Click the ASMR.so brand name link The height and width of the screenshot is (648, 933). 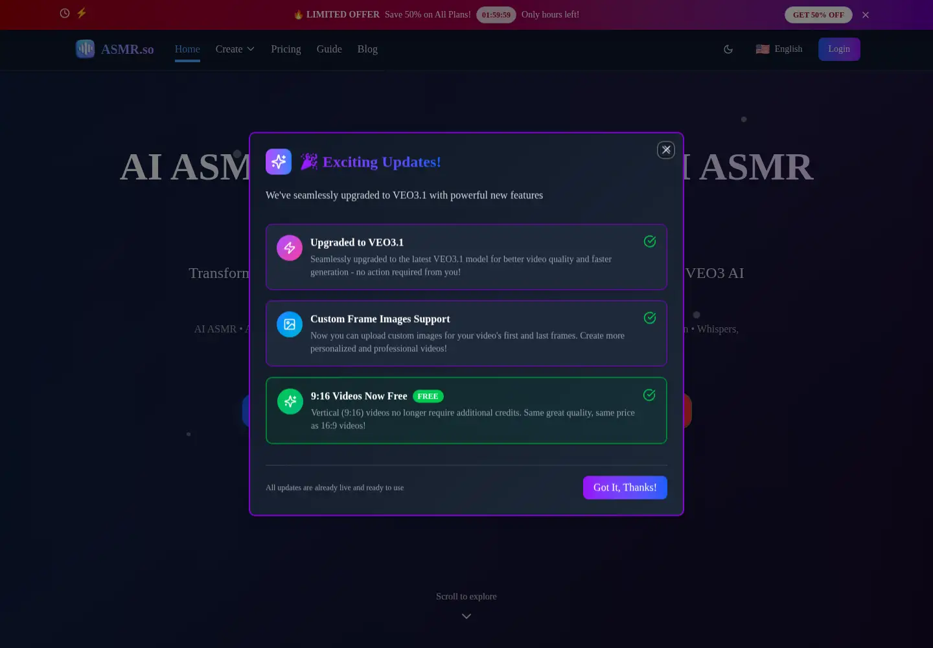click(128, 49)
